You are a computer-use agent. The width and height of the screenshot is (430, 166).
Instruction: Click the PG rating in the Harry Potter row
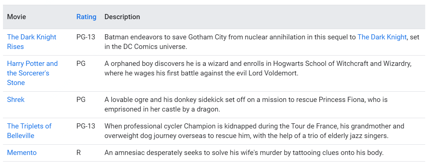pos(81,63)
